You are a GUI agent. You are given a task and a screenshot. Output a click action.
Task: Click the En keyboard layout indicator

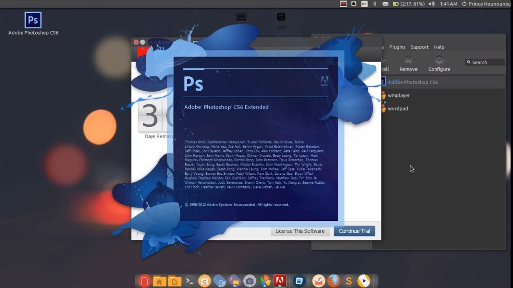364,4
